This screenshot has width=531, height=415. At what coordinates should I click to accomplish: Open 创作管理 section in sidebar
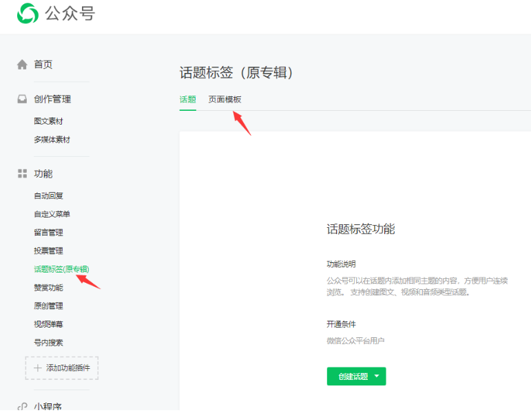point(52,99)
